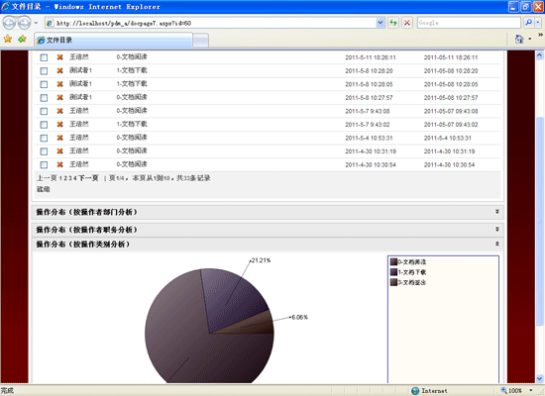The width and height of the screenshot is (545, 396).
Task: Check the box for record 2011-5-7 9:43:02
Action: [x=44, y=125]
